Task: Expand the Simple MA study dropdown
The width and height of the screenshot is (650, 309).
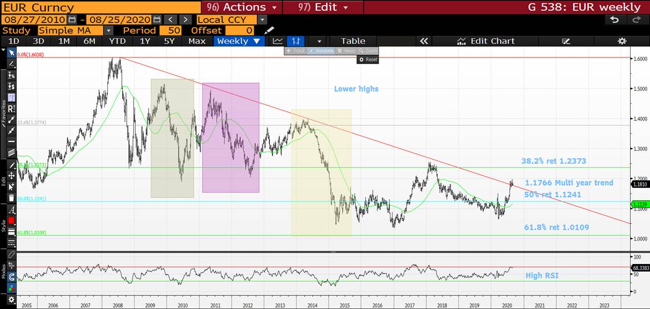Action: (x=109, y=31)
